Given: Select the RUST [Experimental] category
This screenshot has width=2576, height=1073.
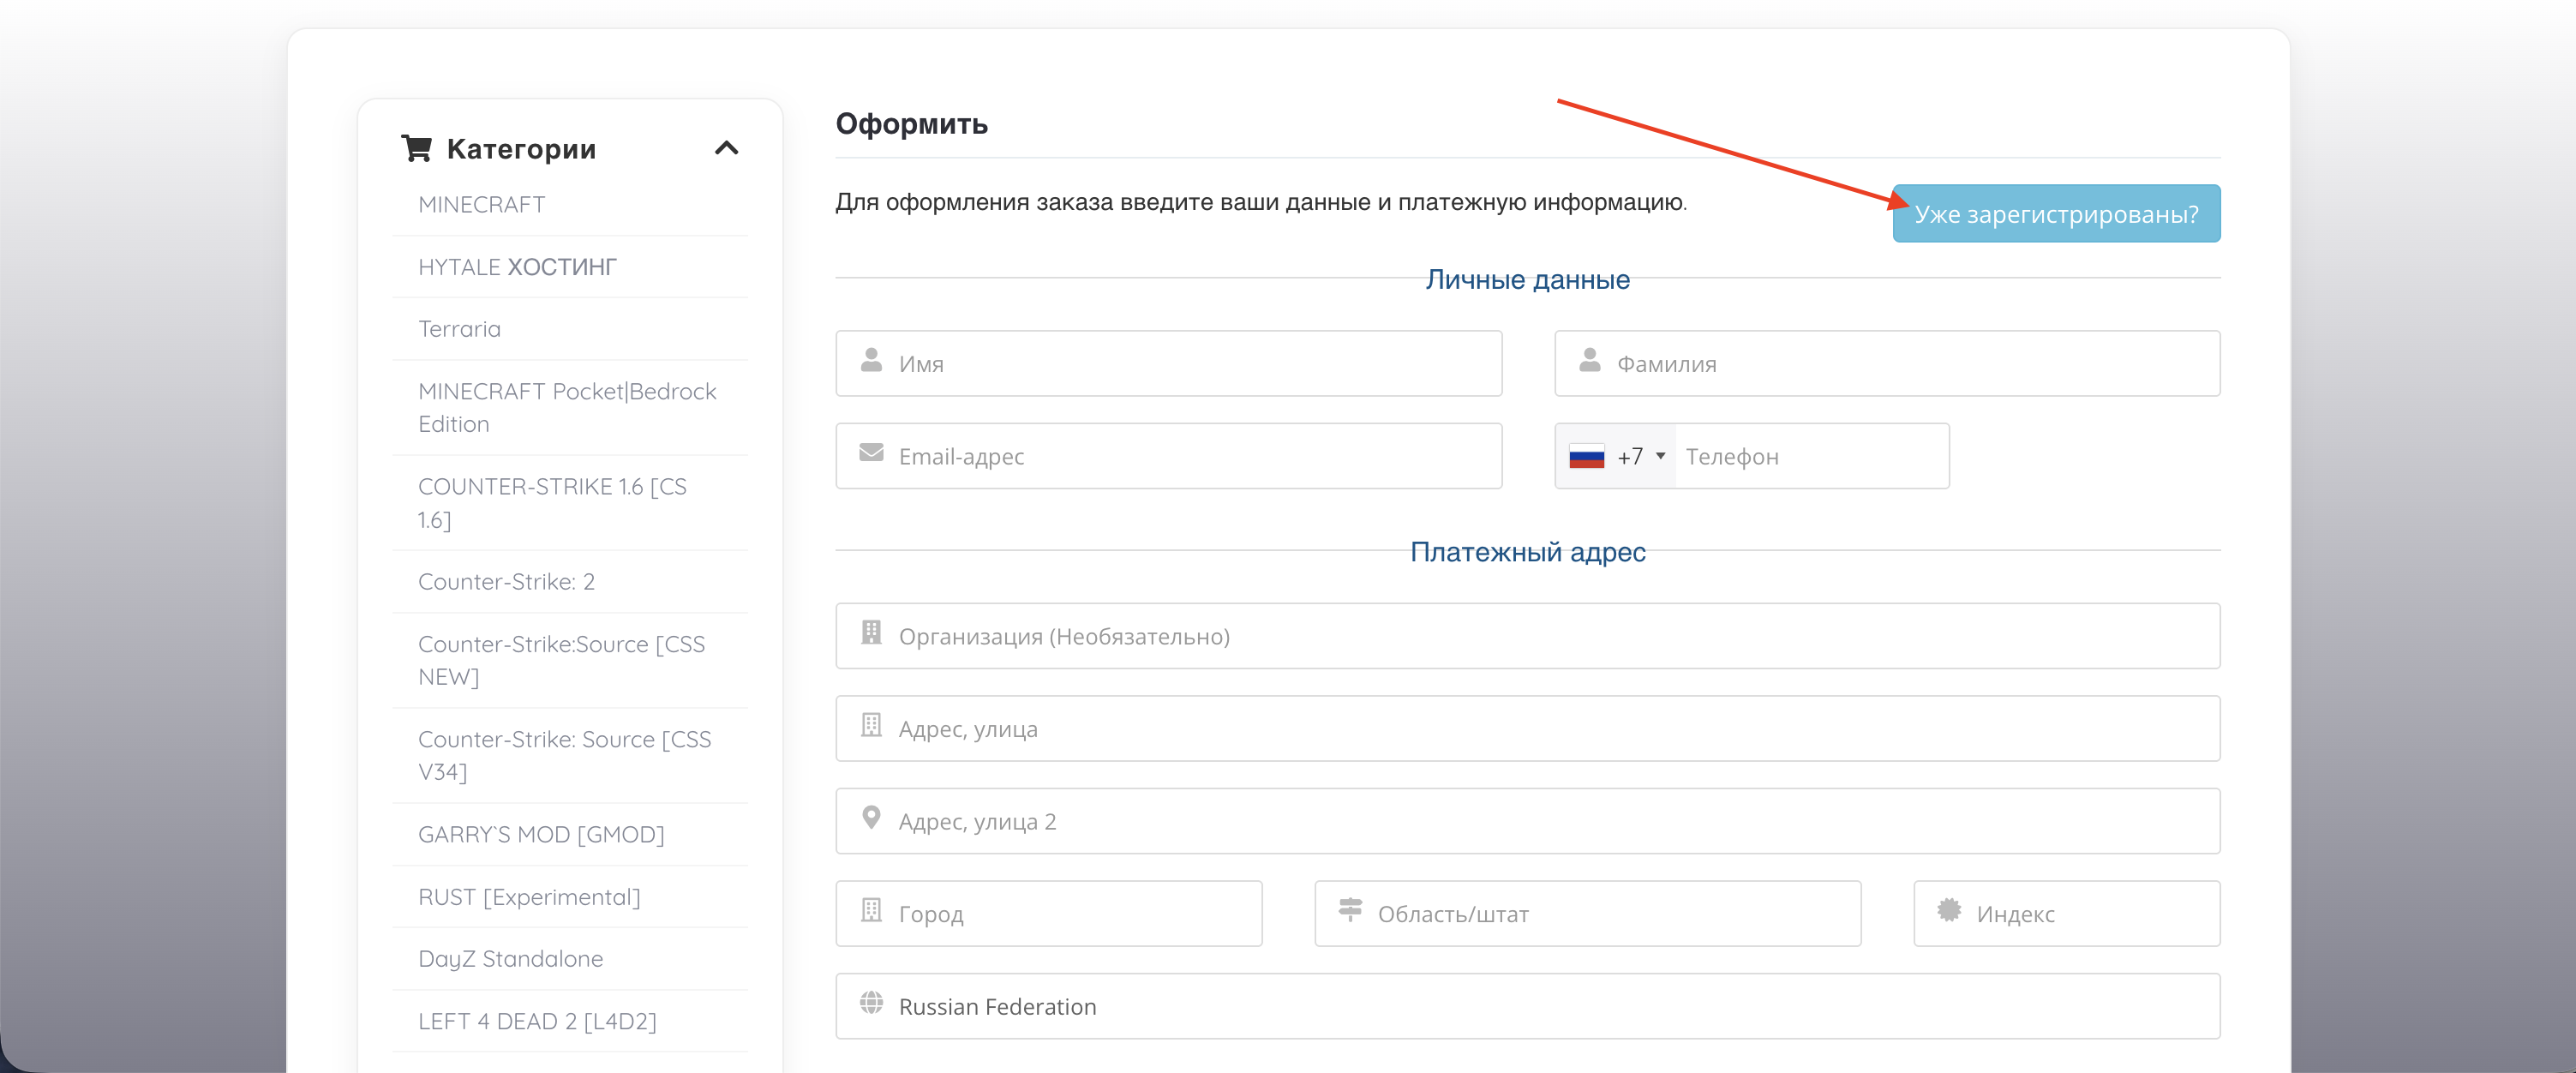Looking at the screenshot, I should pyautogui.click(x=528, y=897).
